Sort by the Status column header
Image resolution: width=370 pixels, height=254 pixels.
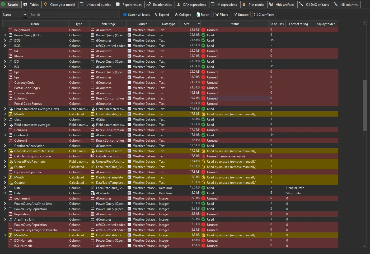coord(235,24)
